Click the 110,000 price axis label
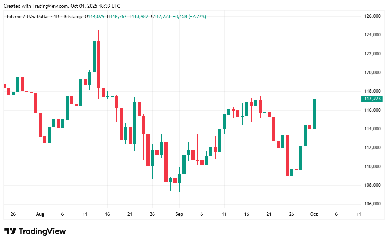The image size is (388, 243). pyautogui.click(x=372, y=166)
